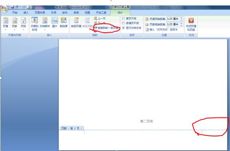The width and height of the screenshot is (230, 151).
Task: Open the round Office button menu
Action: coord(4,9)
